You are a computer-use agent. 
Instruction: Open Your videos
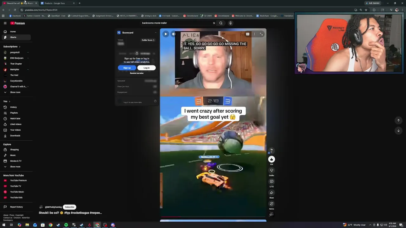coord(16,130)
